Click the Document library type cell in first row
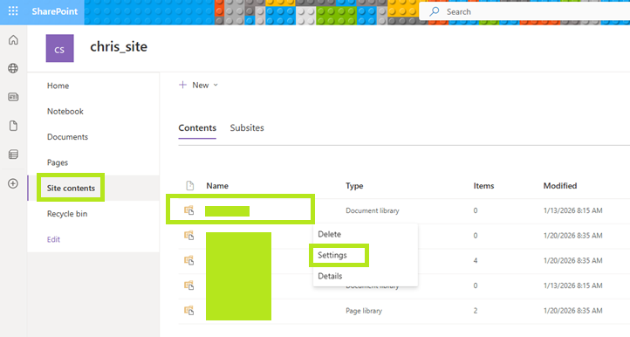Viewport: 630px width, 337px height. (373, 210)
